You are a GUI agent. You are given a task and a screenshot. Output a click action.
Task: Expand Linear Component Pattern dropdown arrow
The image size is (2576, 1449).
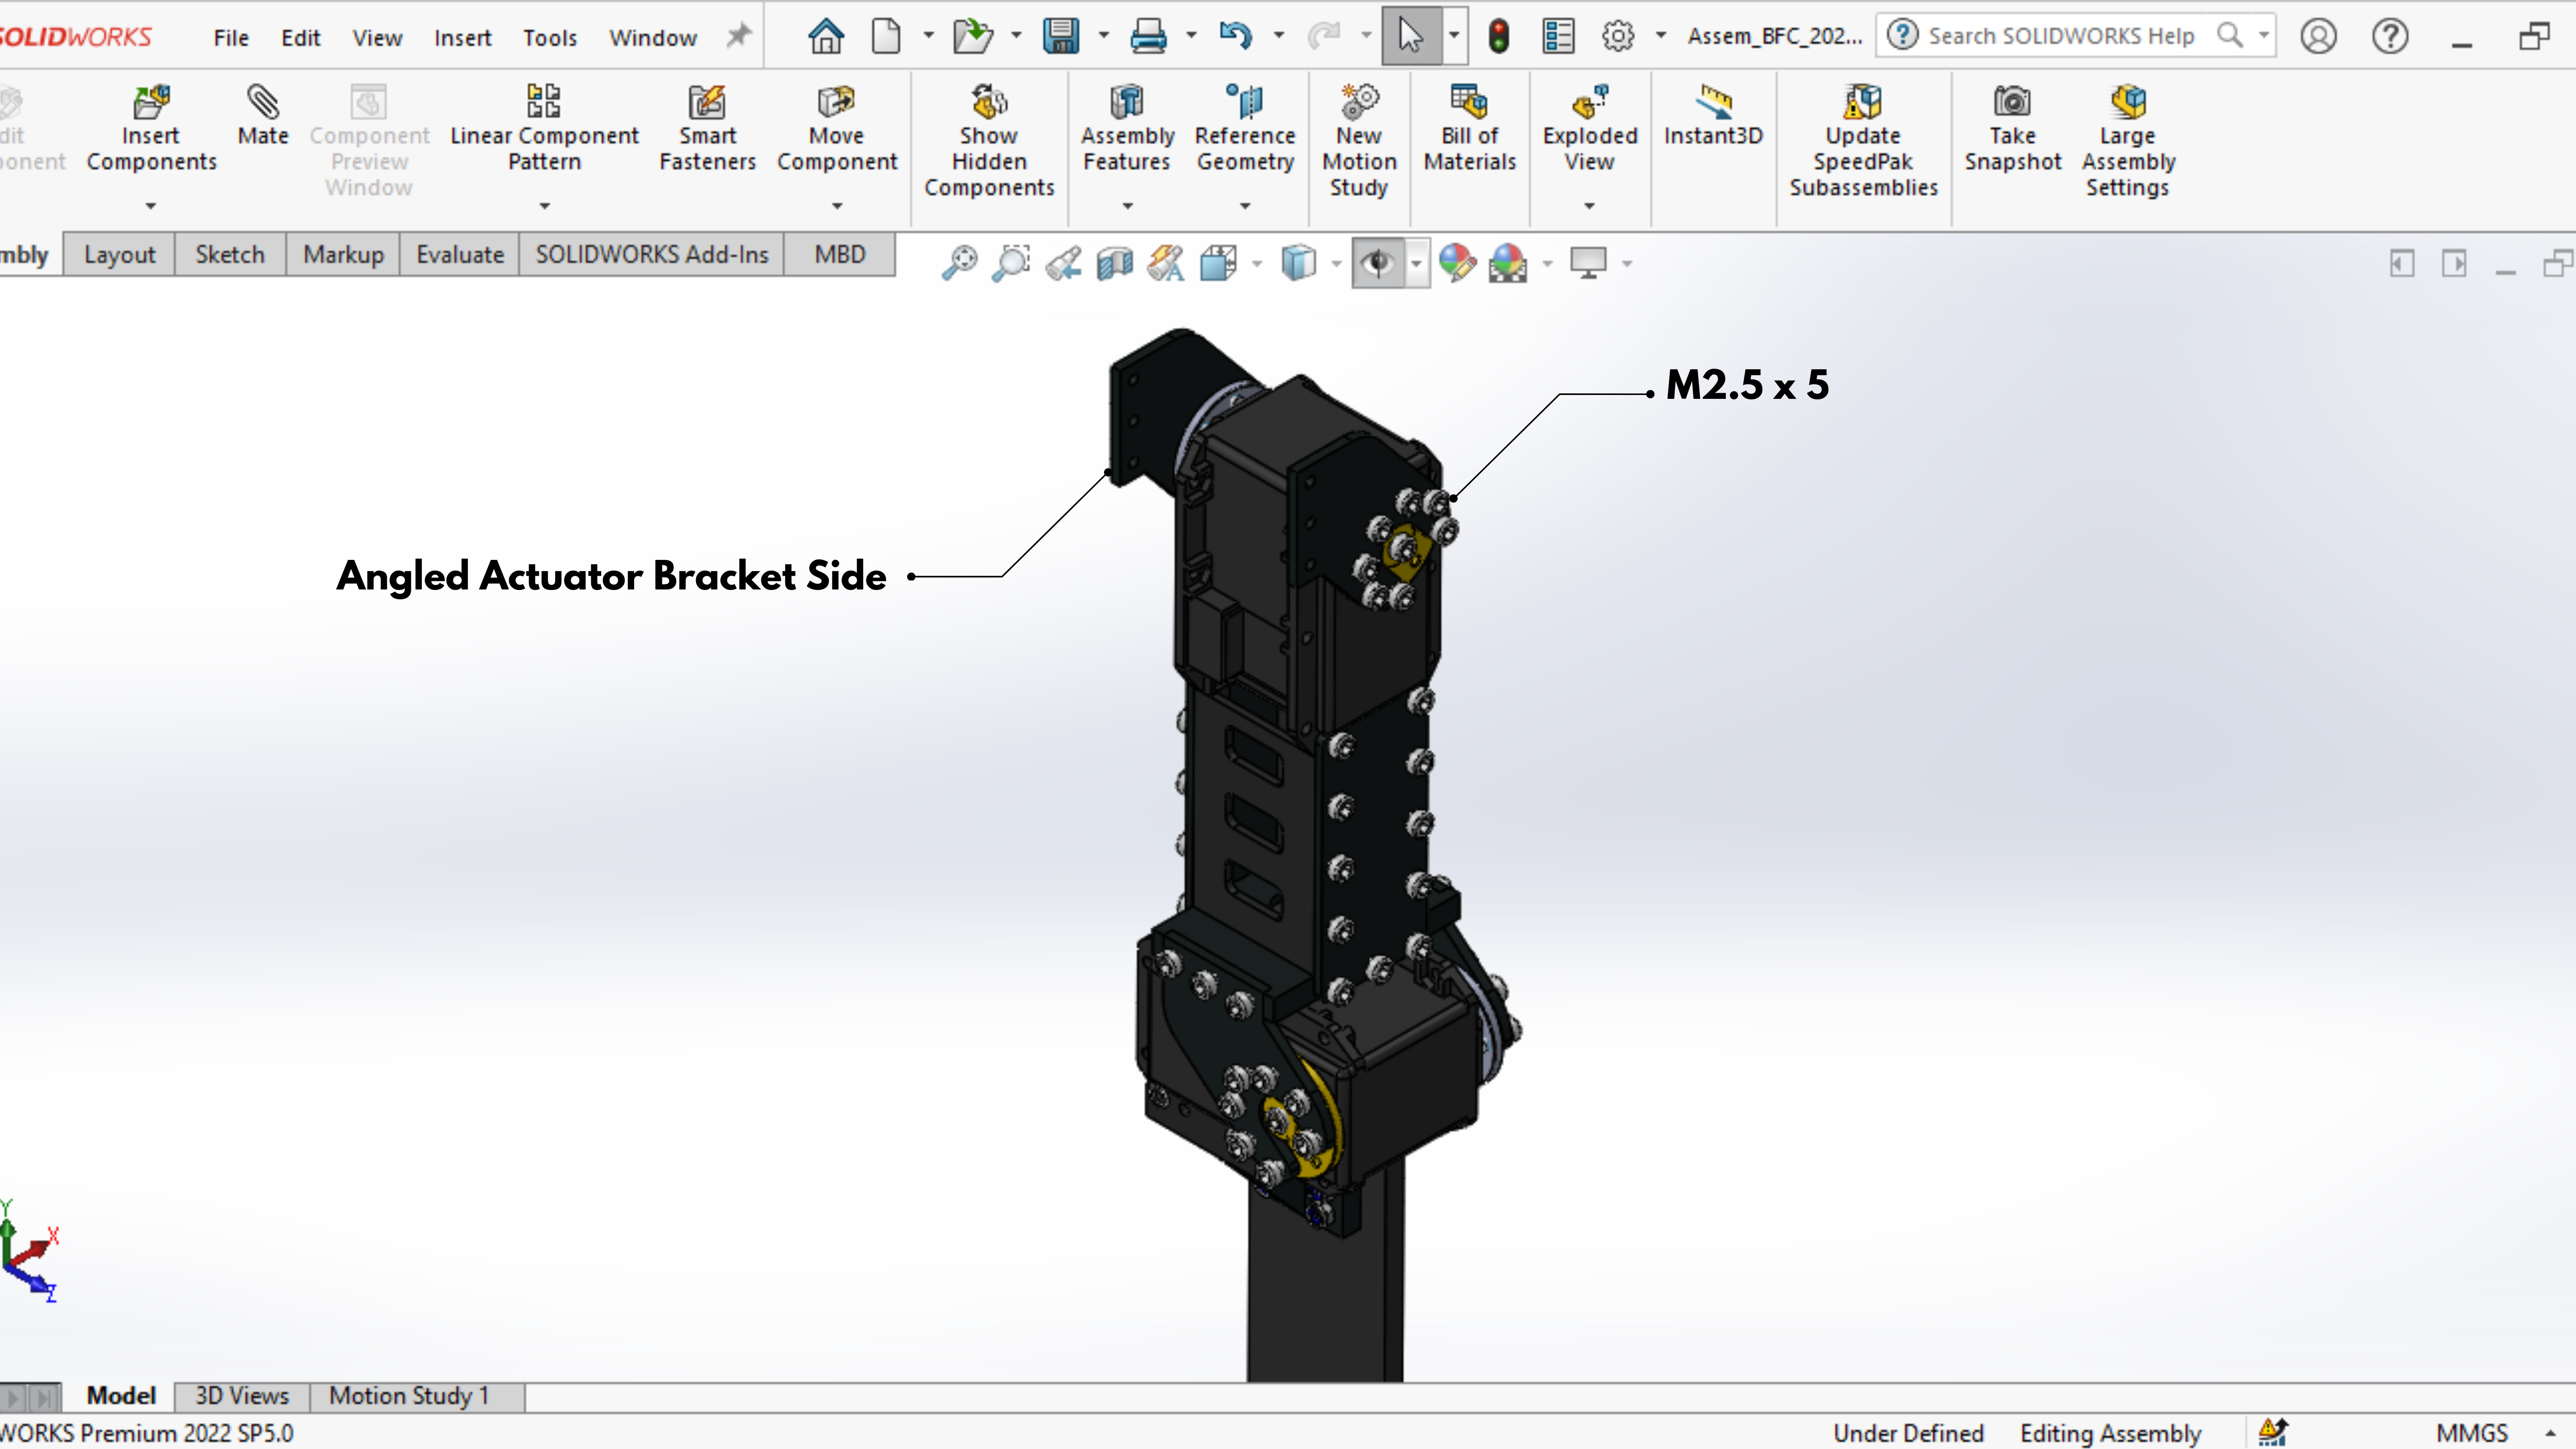pos(545,206)
